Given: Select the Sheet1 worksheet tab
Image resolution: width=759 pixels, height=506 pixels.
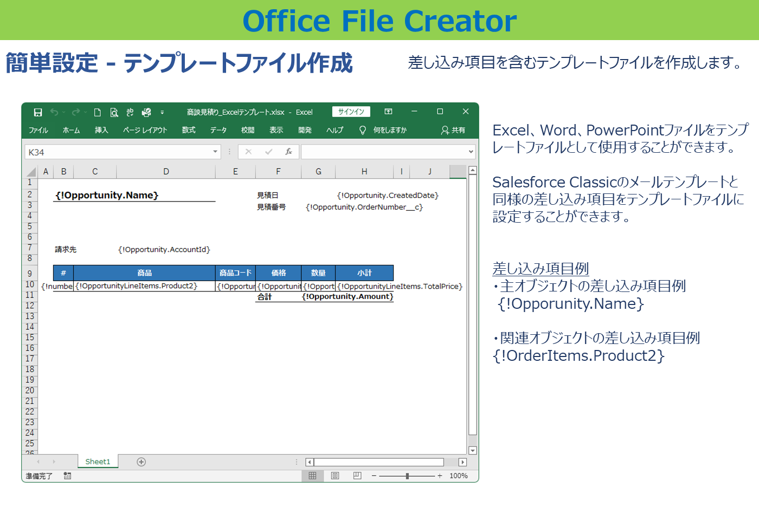Looking at the screenshot, I should tap(98, 462).
